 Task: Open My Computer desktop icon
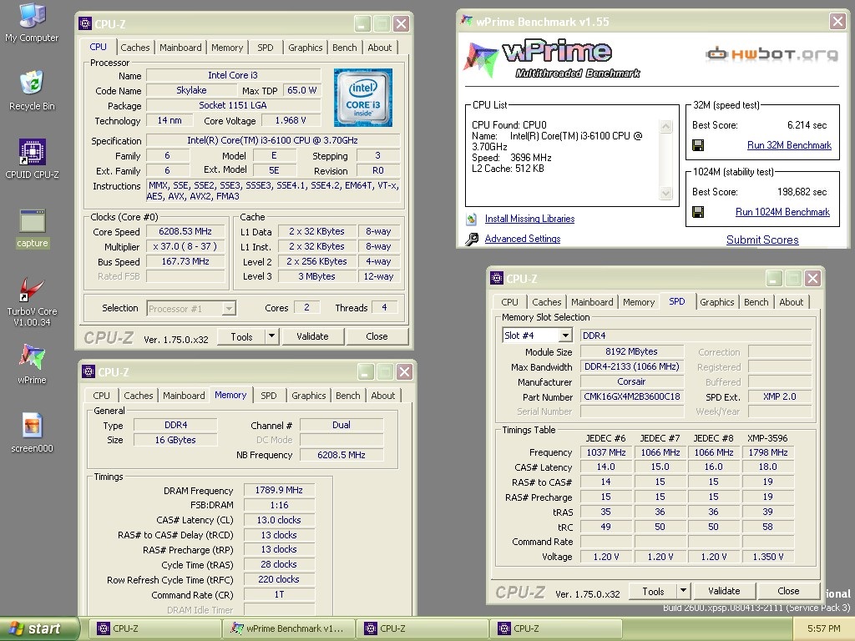click(x=32, y=22)
